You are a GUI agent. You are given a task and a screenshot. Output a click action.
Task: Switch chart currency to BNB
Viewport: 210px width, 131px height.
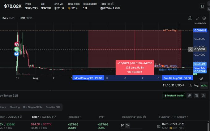coord(30,18)
